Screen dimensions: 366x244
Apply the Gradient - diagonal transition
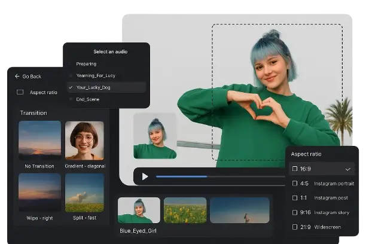[x=84, y=141]
